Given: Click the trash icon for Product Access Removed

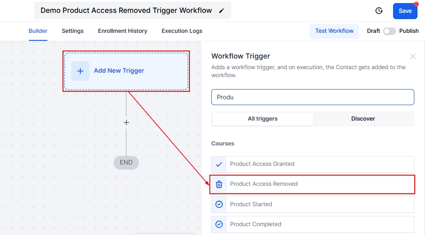Looking at the screenshot, I should pos(219,184).
